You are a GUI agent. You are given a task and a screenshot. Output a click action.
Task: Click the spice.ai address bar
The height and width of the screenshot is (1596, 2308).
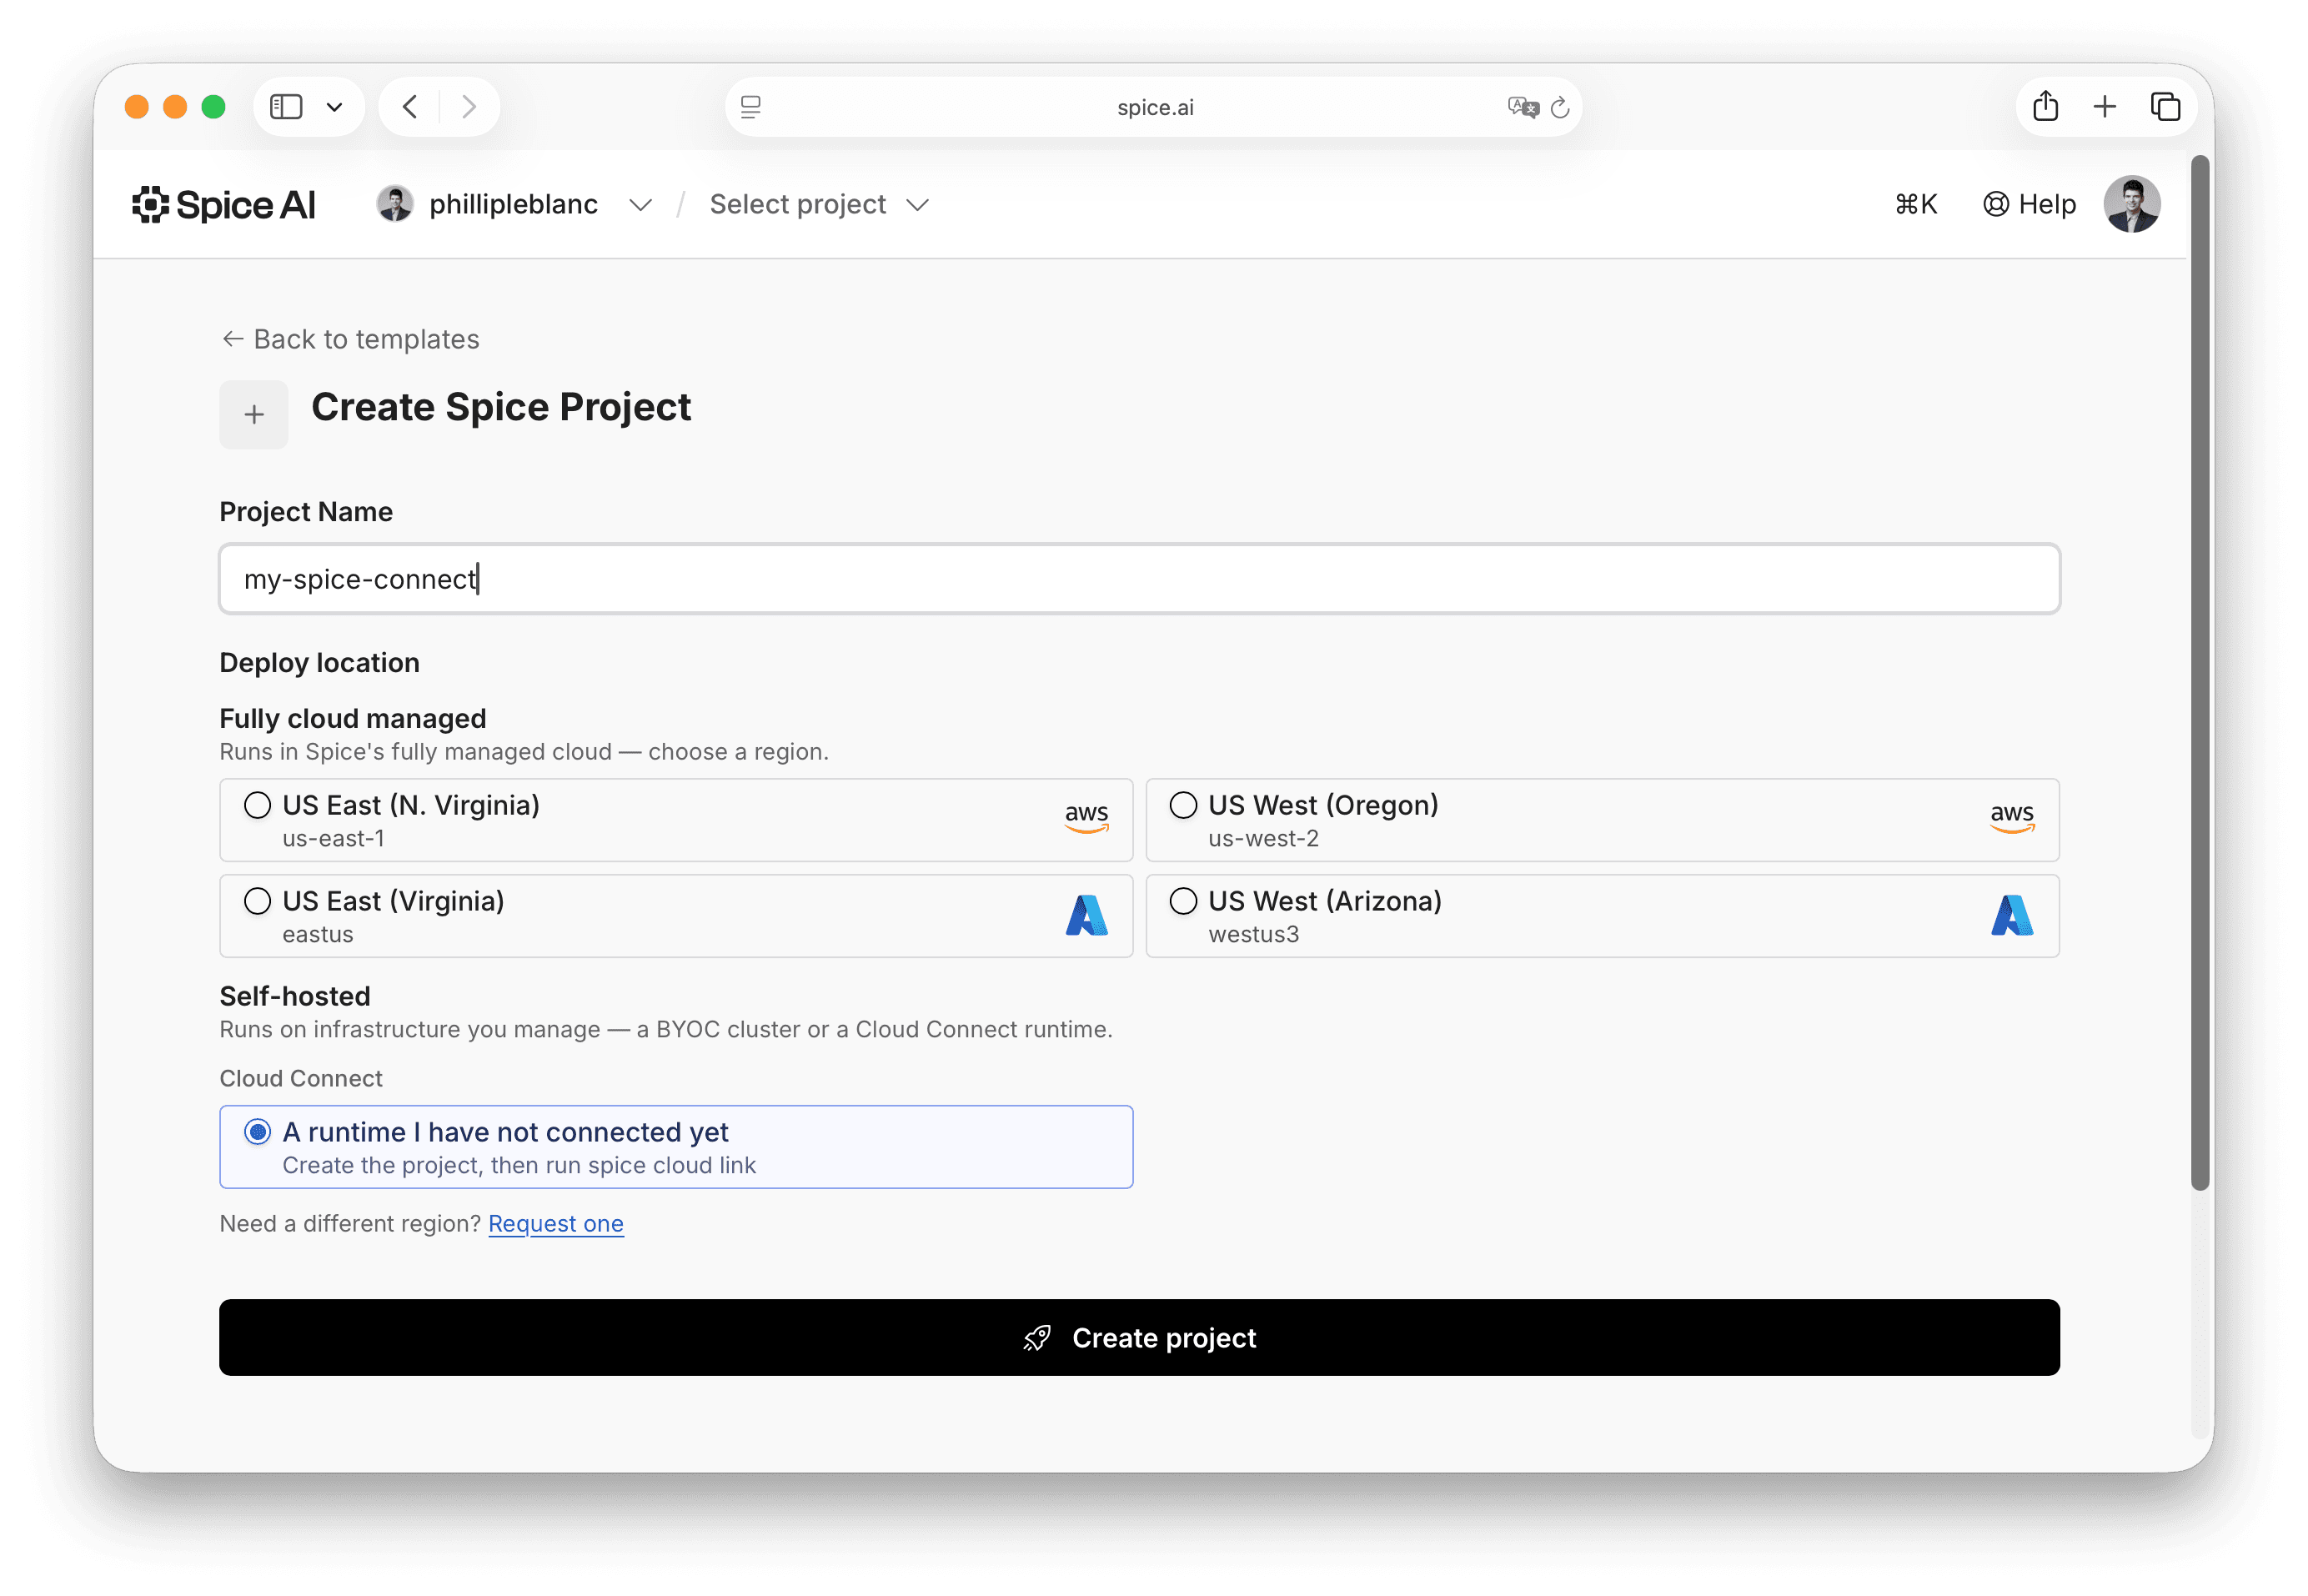1154,107
